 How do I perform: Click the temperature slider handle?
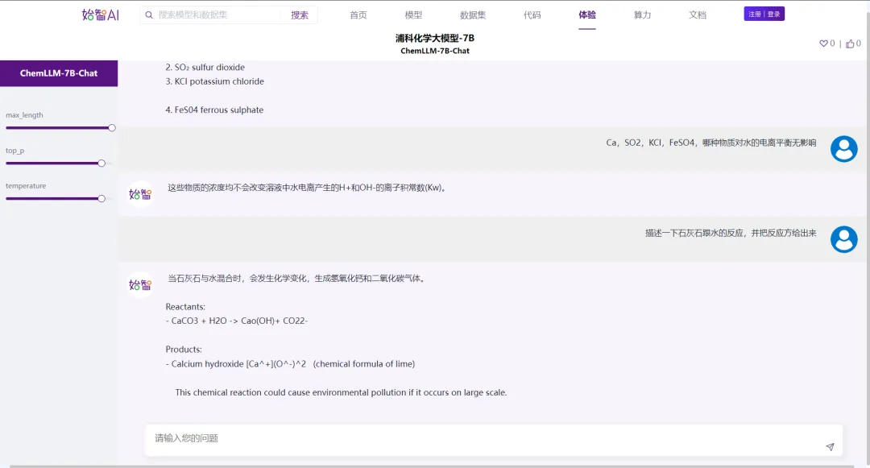coord(101,198)
